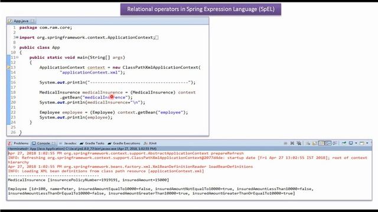Open the Javadoc tab
The width and height of the screenshot is (378, 212).
(68, 143)
